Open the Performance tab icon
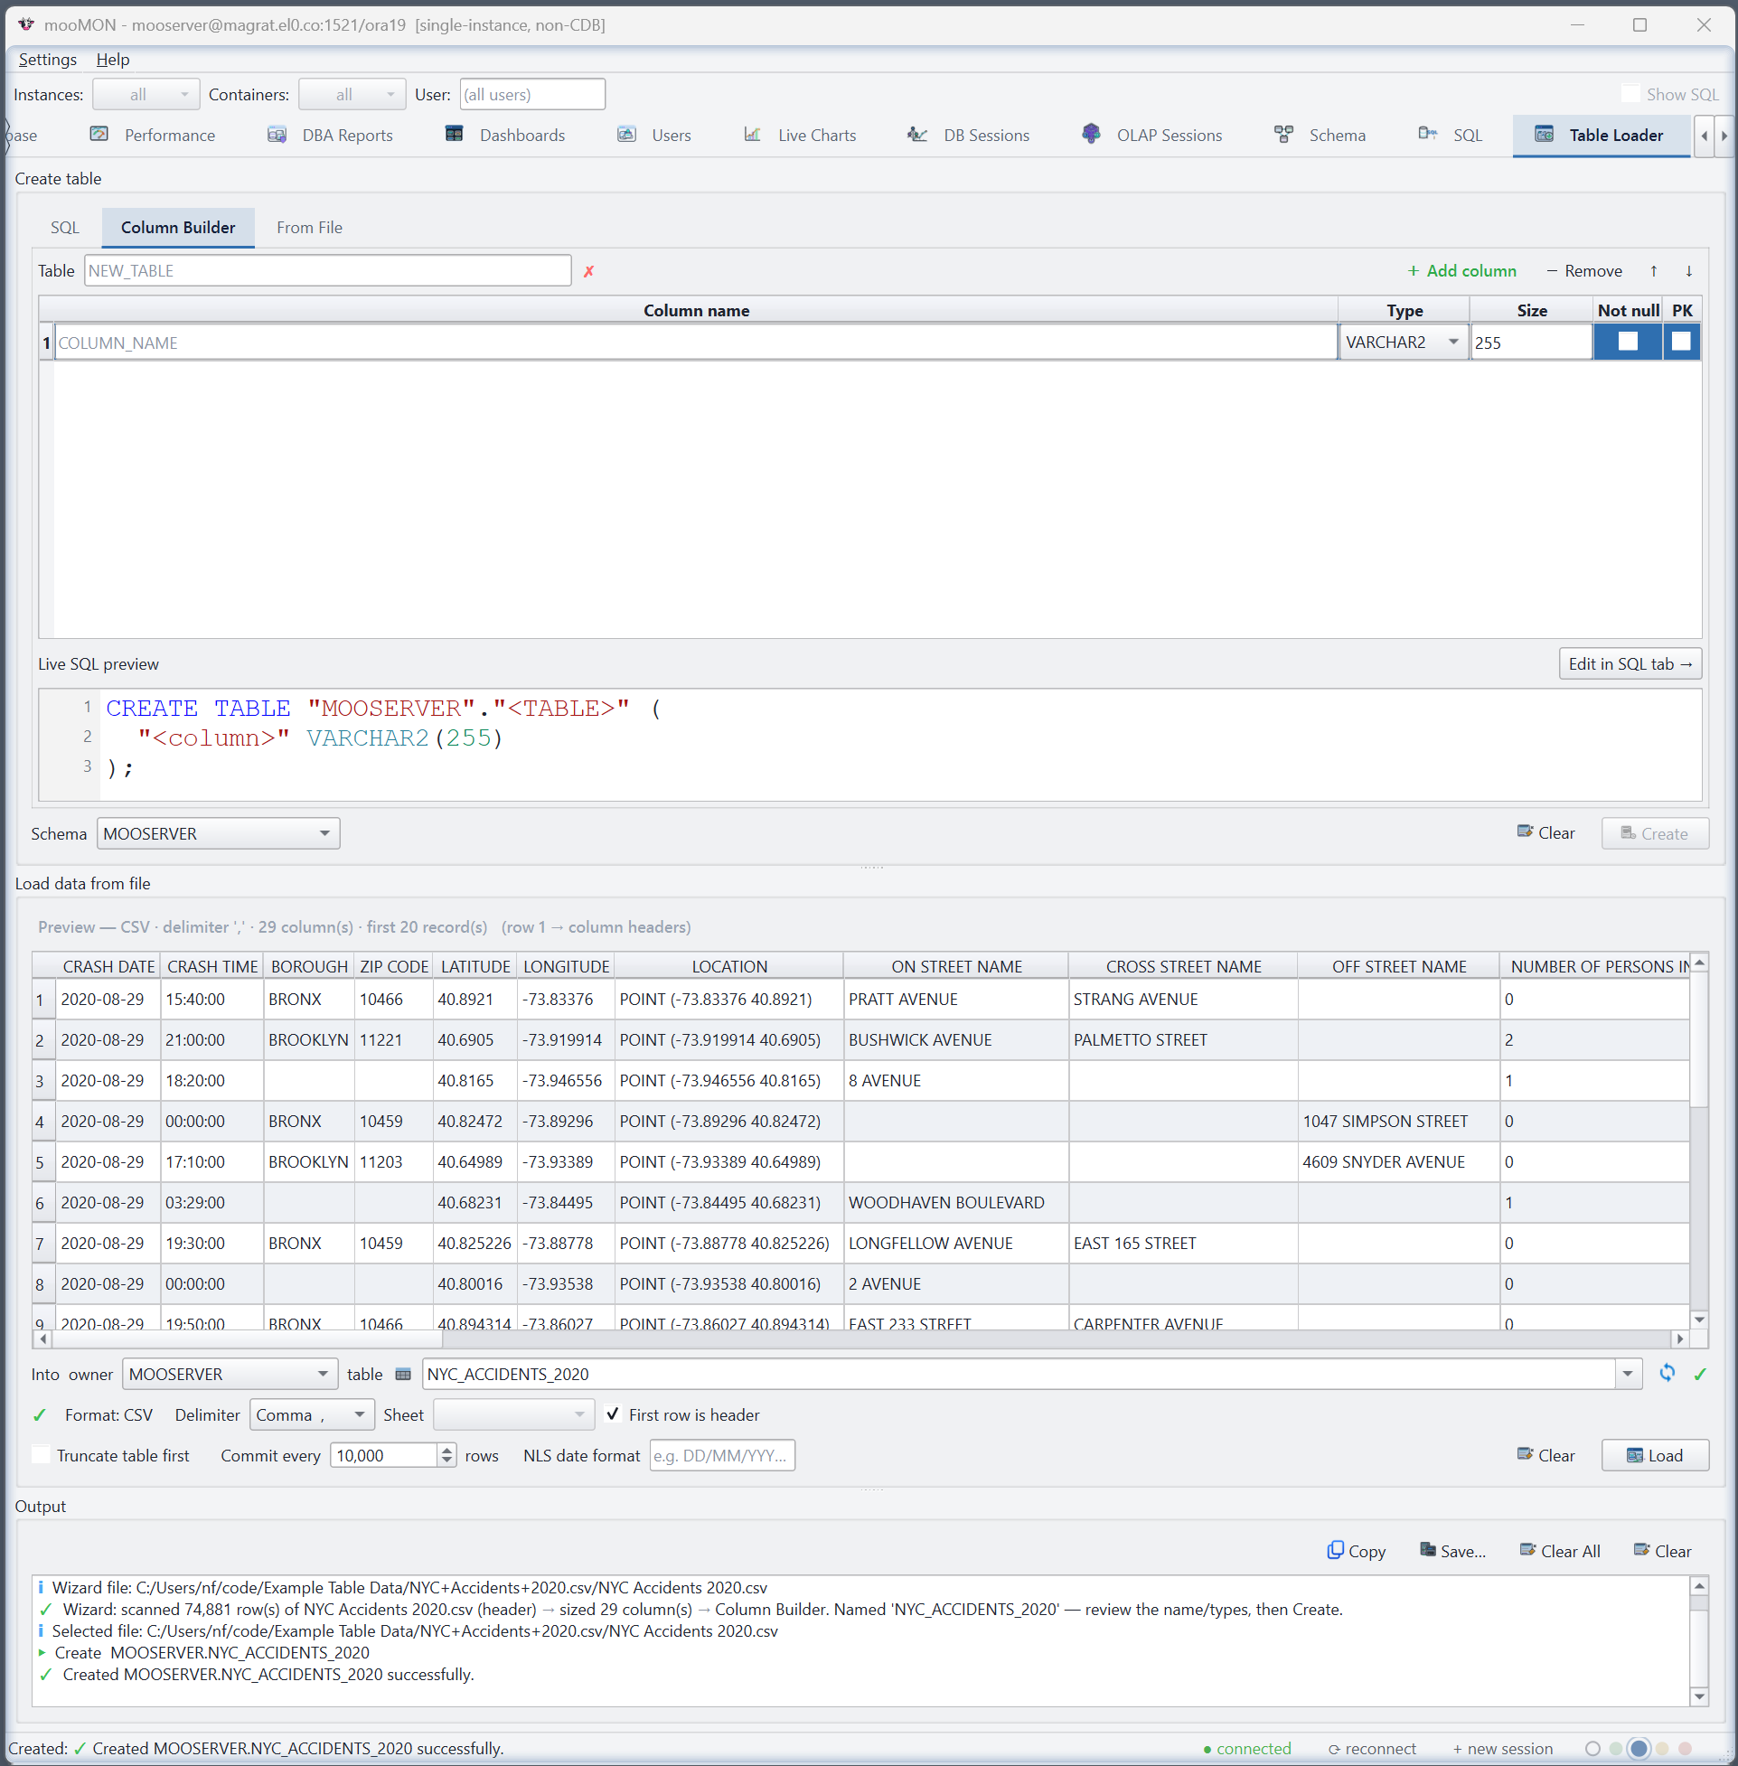The image size is (1738, 1766). [99, 134]
